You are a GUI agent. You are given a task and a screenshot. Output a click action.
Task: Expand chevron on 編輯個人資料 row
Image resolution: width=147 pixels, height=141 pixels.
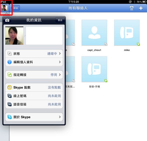coord(60,62)
